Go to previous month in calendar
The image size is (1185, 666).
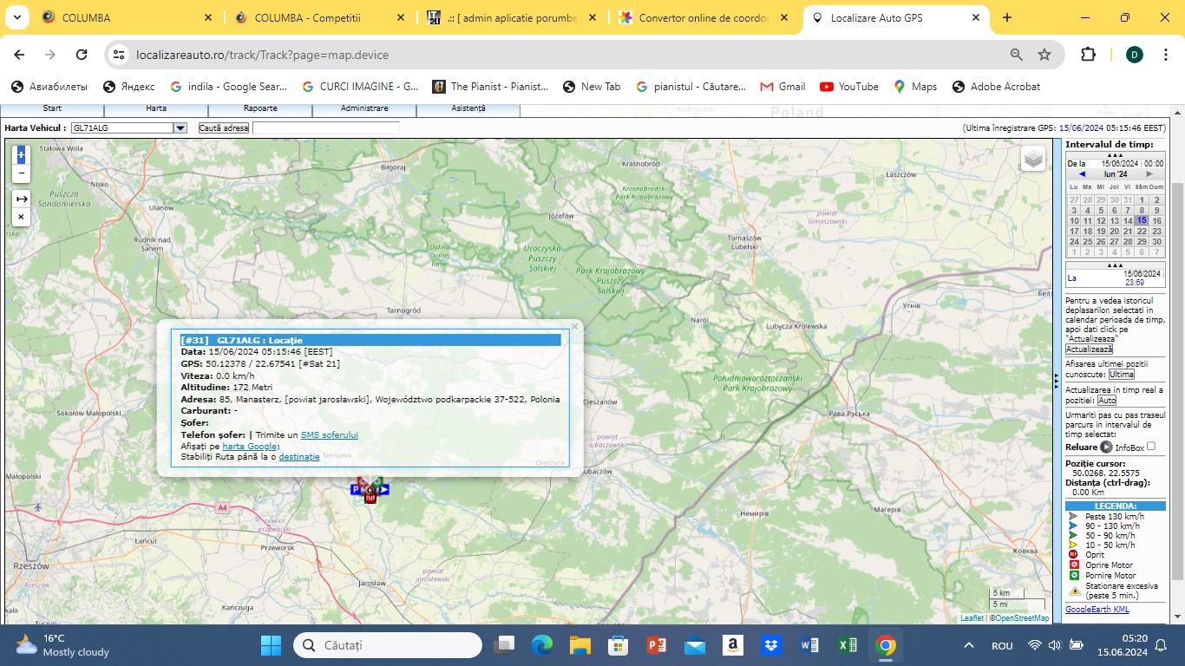point(1082,174)
